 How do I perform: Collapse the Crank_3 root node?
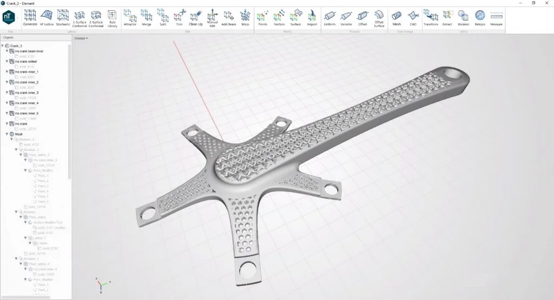pos(3,46)
